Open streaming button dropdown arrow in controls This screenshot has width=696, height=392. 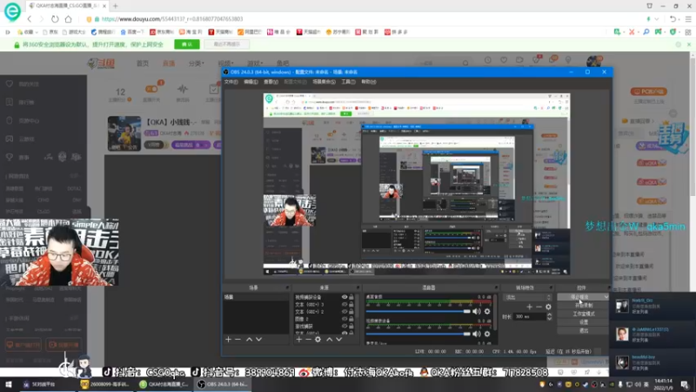[x=606, y=297]
